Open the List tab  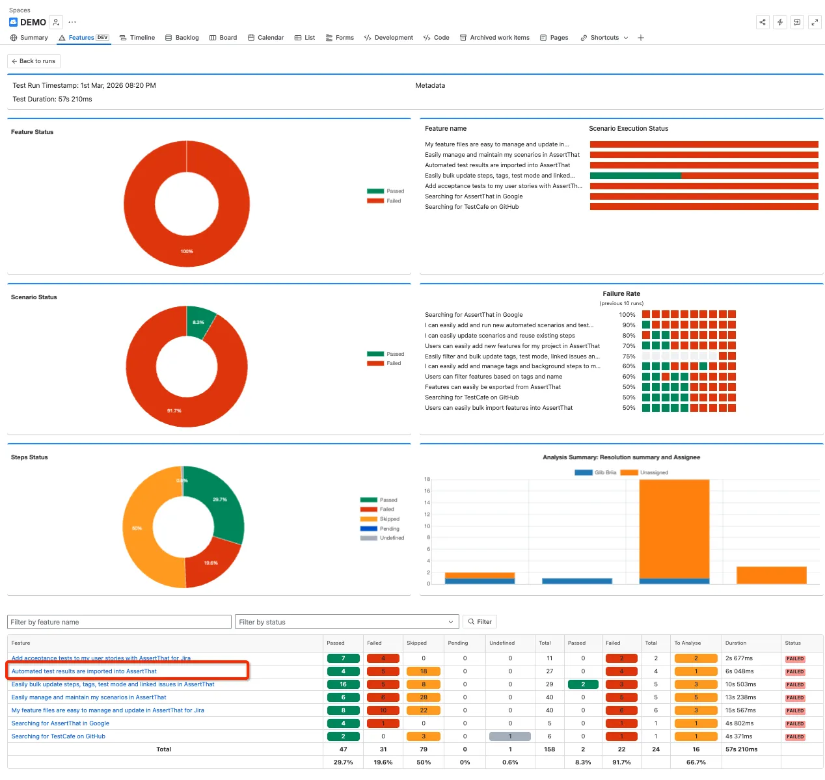coord(305,38)
